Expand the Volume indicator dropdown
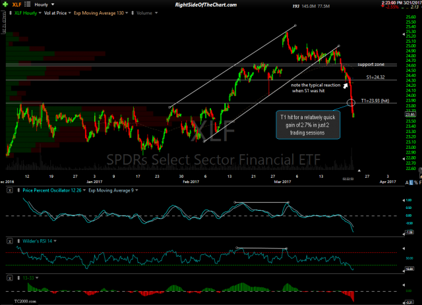Image resolution: width=422 pixels, height=305 pixels. click(x=156, y=13)
